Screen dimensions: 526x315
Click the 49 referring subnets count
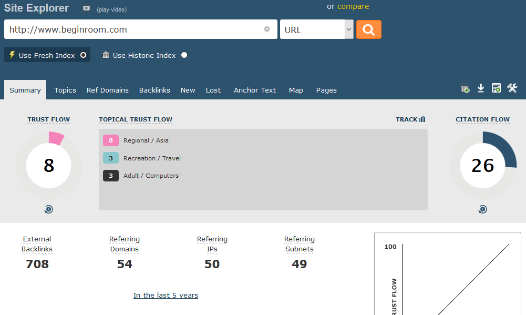pyautogui.click(x=300, y=264)
